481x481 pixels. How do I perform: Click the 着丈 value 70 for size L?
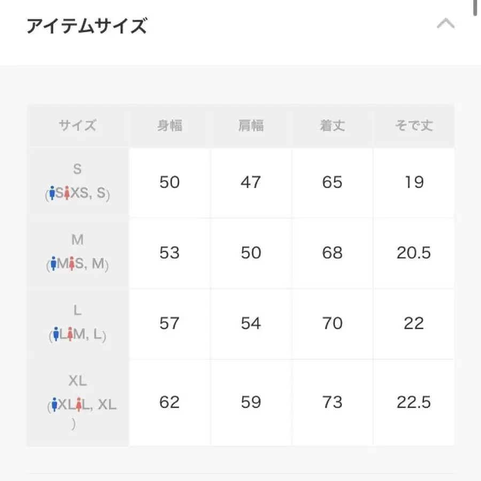[332, 323]
